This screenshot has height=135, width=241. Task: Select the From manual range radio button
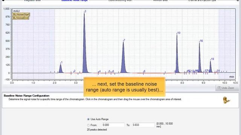[88, 125]
